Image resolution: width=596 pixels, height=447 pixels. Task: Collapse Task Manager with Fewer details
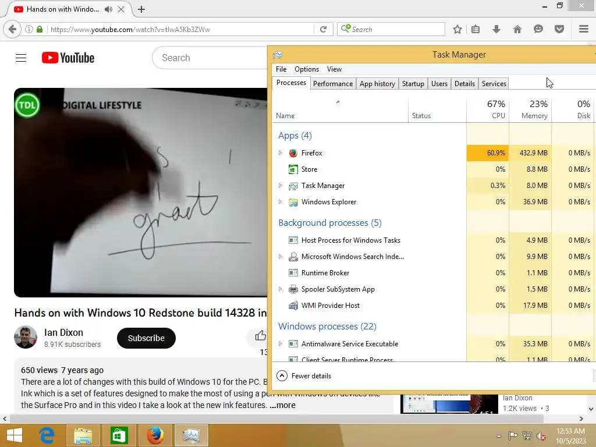point(304,376)
